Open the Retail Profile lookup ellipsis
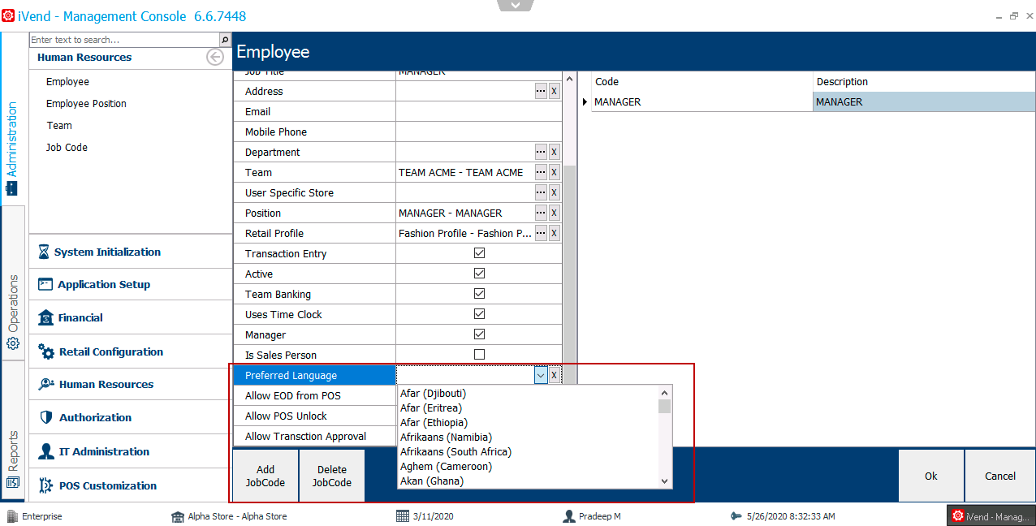Image resolution: width=1036 pixels, height=526 pixels. (x=541, y=234)
